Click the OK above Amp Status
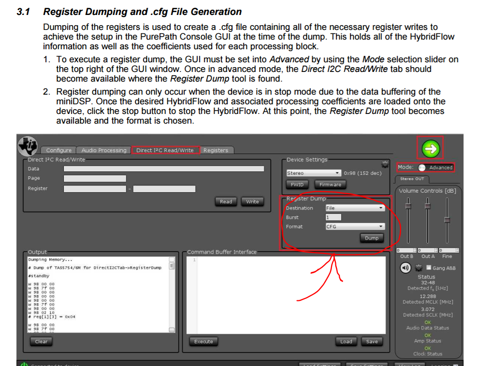 (x=428, y=335)
